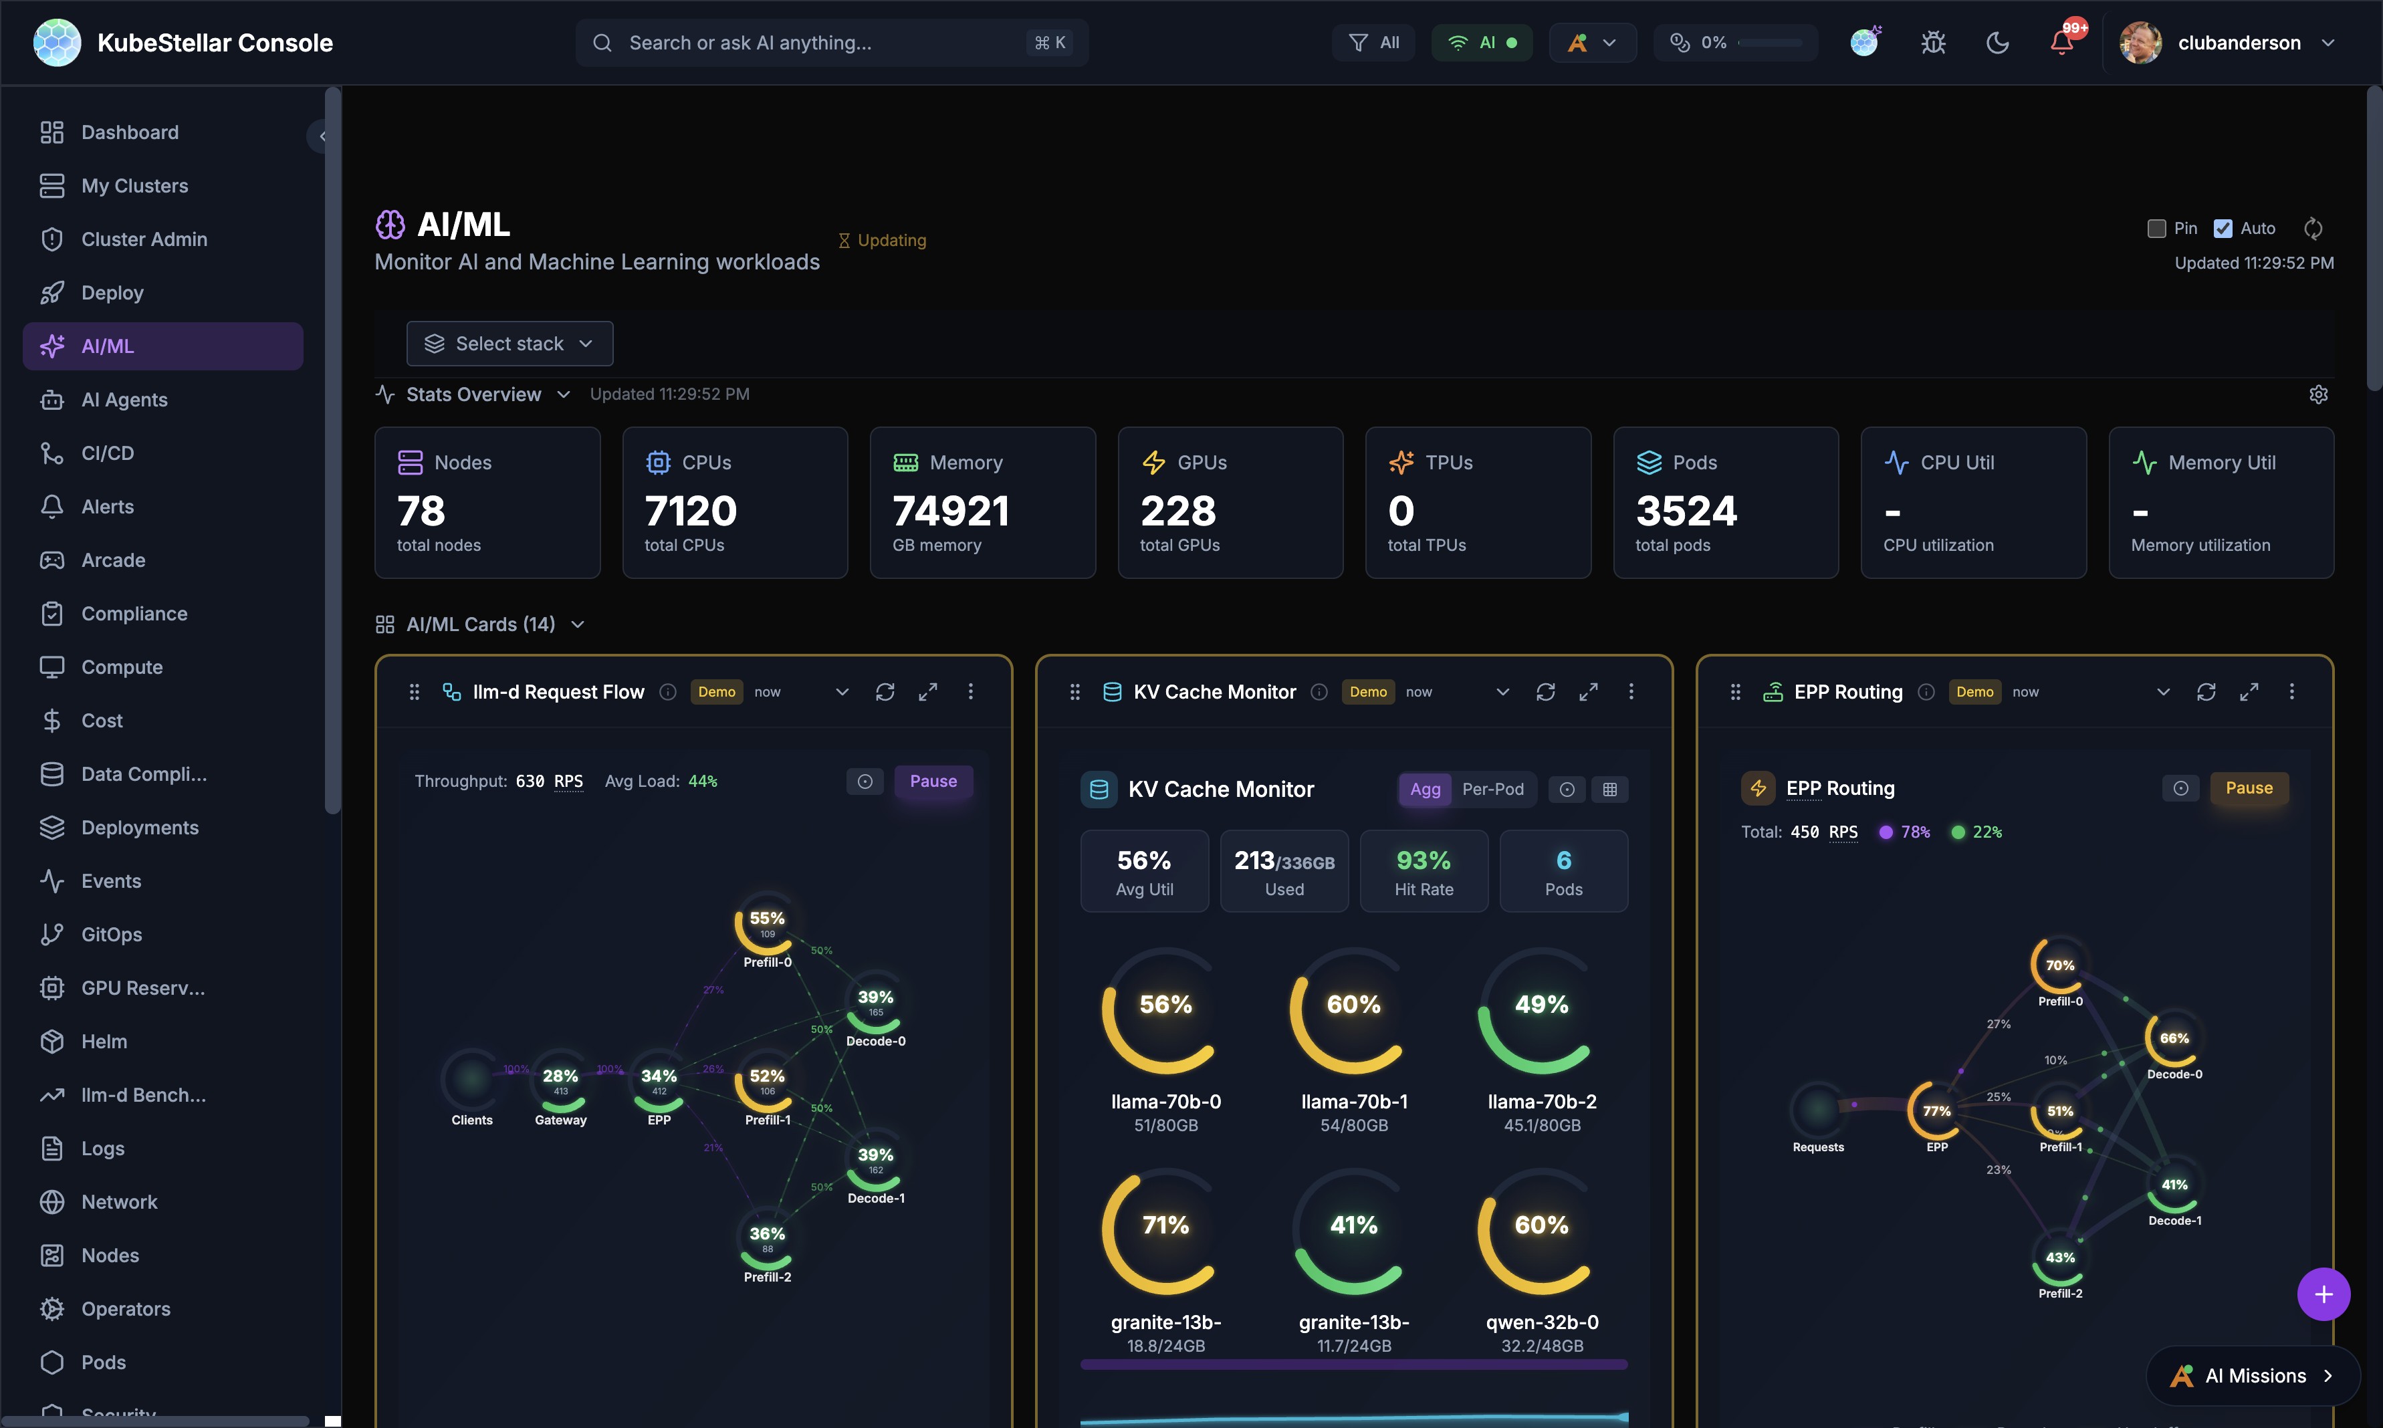Screen dimensions: 2383x1428
Task: Open the bug report icon in the top bar
Action: coord(1932,42)
